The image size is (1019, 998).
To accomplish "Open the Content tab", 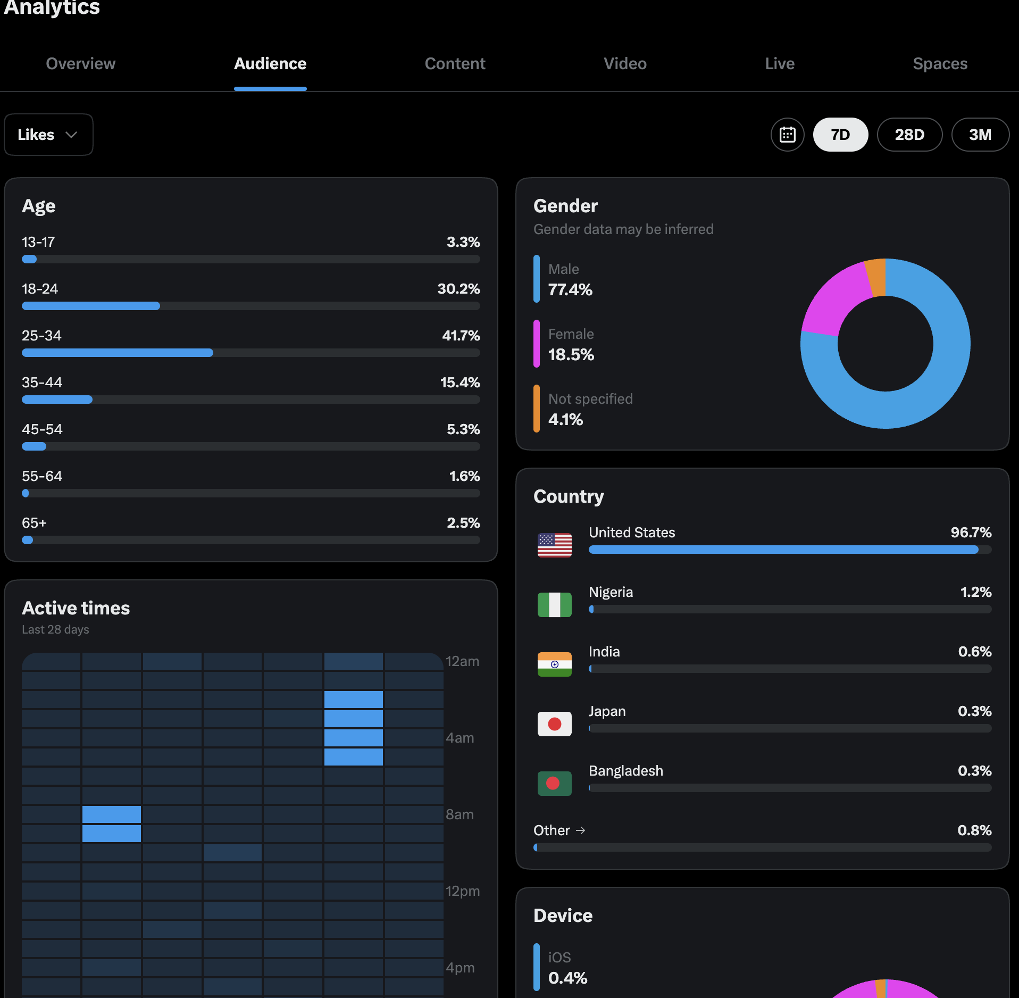I will coord(455,64).
